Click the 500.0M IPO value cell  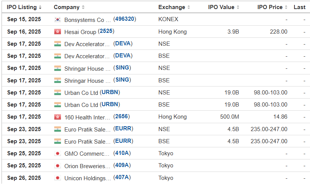click(x=230, y=117)
